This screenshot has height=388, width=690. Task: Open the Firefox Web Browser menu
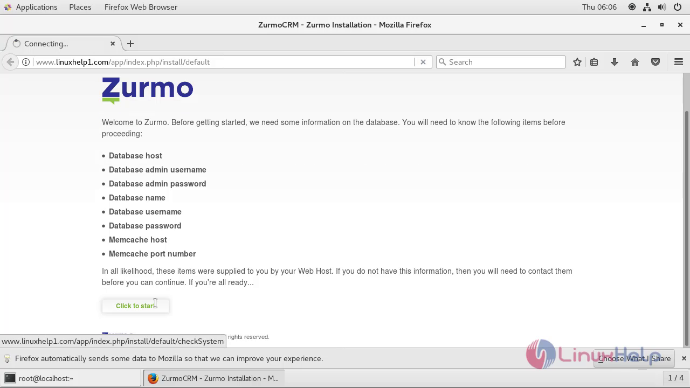(x=141, y=7)
